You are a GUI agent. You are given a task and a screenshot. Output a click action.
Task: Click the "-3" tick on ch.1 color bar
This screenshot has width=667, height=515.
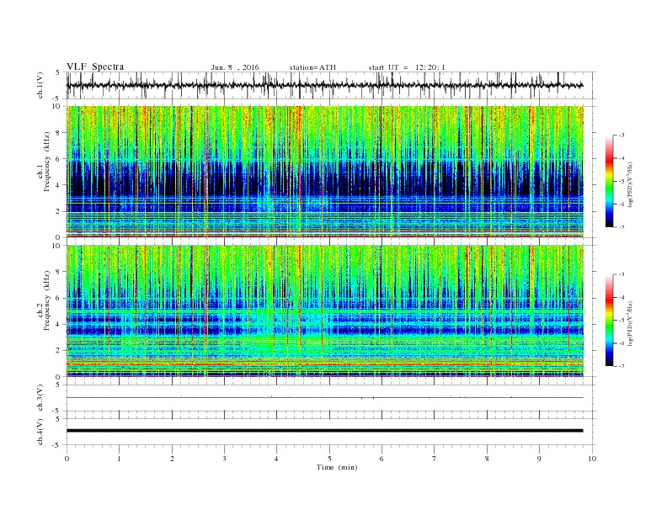pyautogui.click(x=621, y=135)
